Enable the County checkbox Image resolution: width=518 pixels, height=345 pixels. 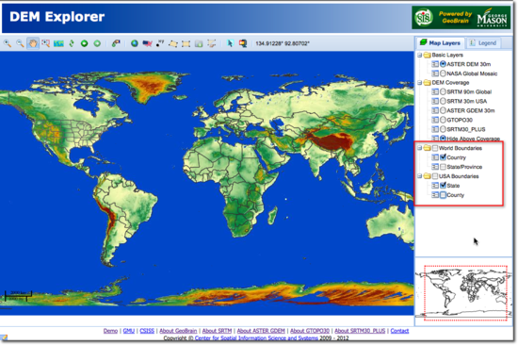pos(443,195)
